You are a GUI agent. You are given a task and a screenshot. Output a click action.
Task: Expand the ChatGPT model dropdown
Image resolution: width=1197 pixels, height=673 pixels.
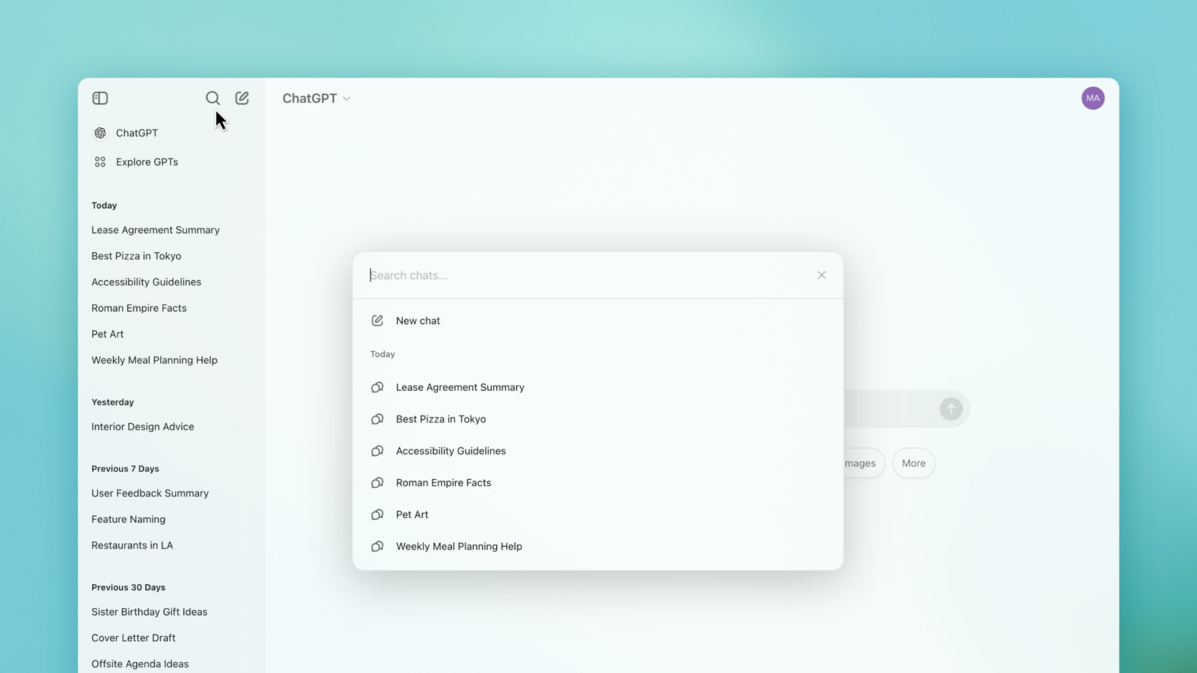(x=317, y=98)
